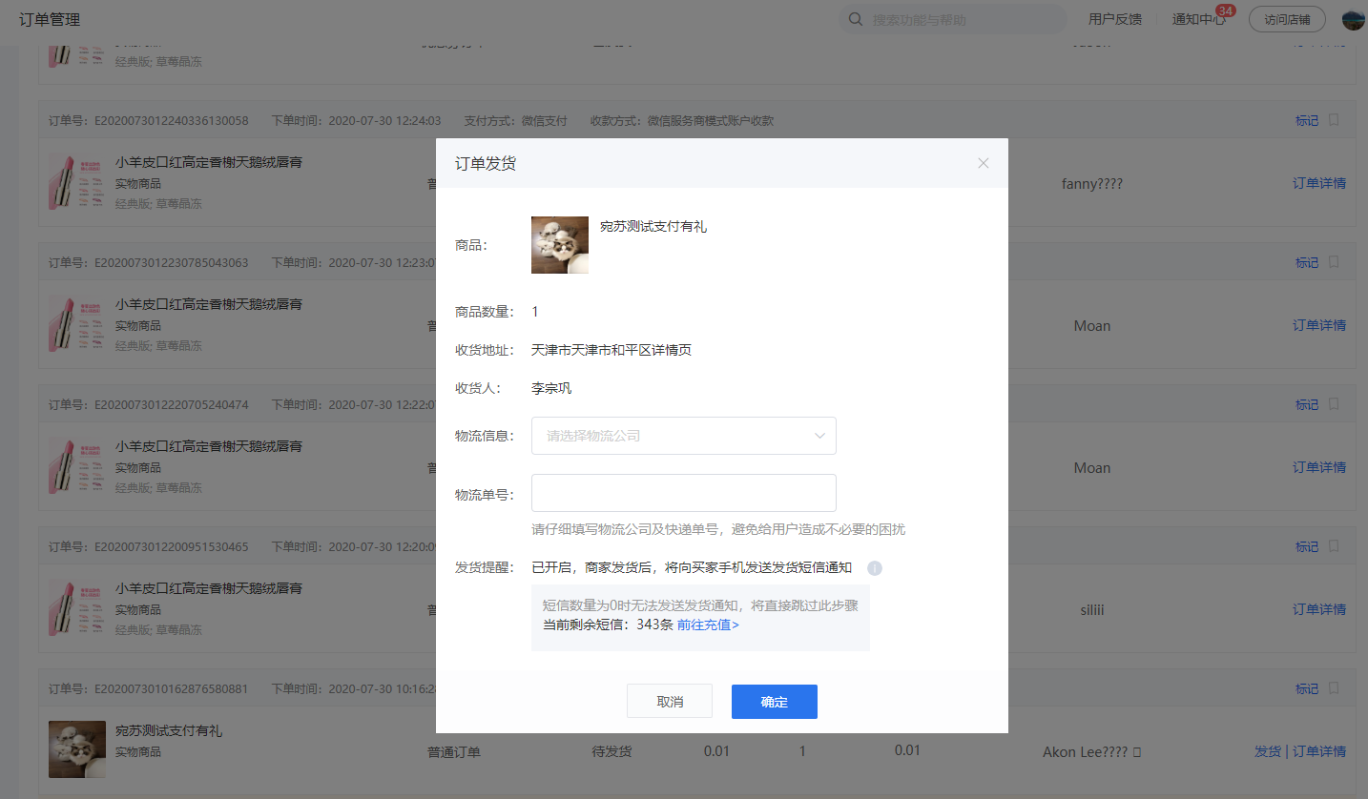
Task: Click the dropdown chevron in the 物流信息 field
Action: [819, 436]
